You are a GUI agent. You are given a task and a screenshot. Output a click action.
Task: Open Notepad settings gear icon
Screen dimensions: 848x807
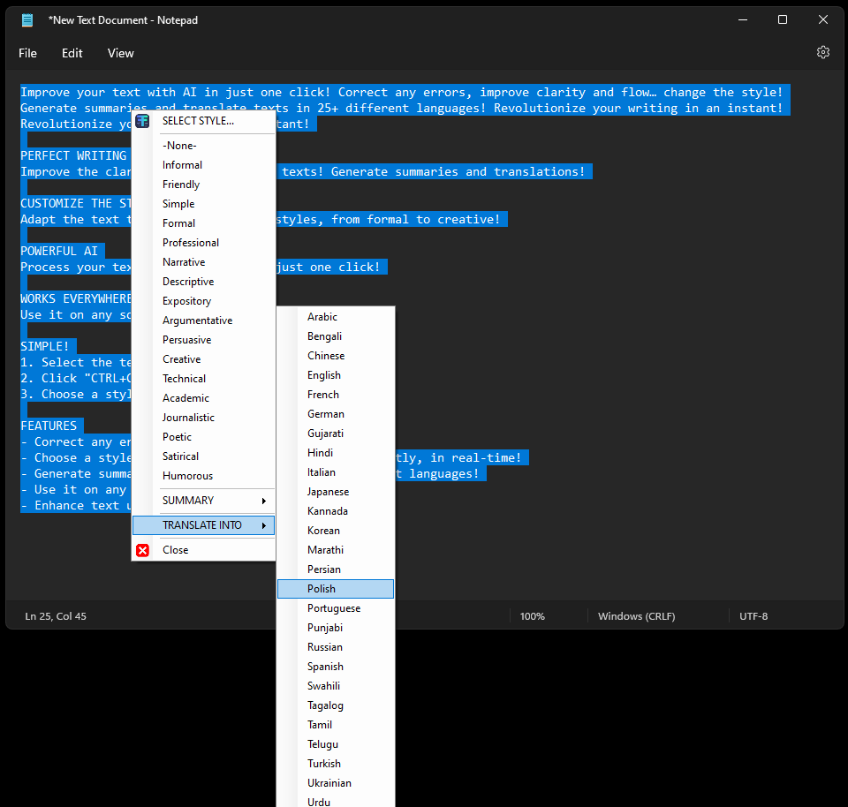coord(822,52)
